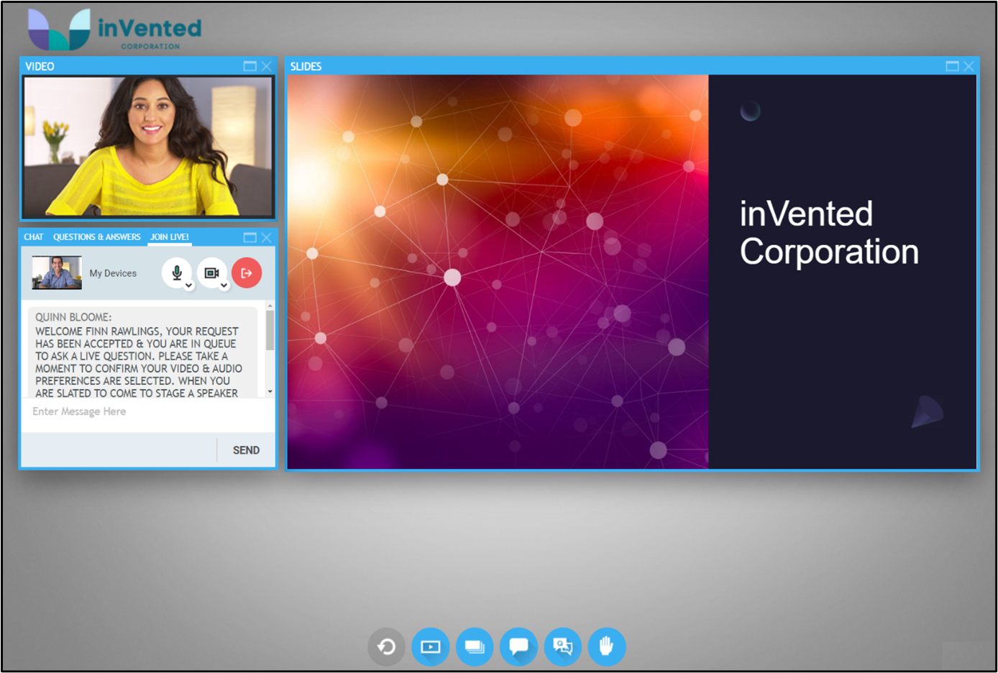
Task: Click the scrollbar up arrow in chat
Action: [270, 306]
